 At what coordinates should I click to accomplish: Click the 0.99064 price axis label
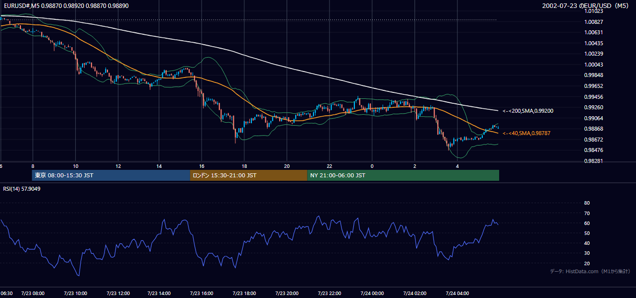click(x=593, y=118)
